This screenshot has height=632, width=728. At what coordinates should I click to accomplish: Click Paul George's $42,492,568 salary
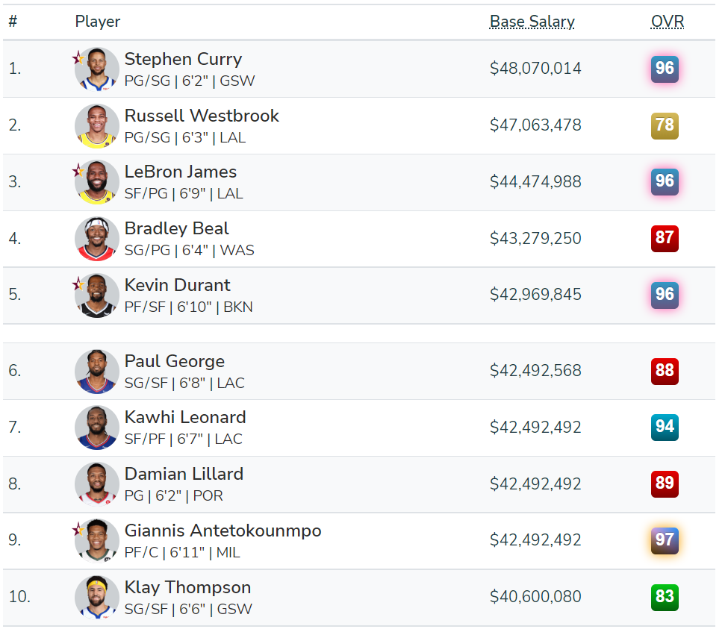(535, 371)
